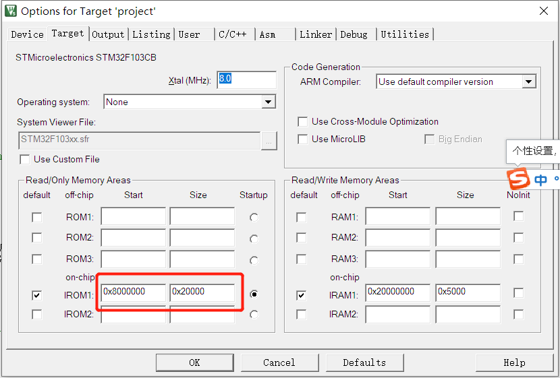This screenshot has height=378, width=560.
Task: Check the RAM2 default checkbox
Action: tap(302, 237)
